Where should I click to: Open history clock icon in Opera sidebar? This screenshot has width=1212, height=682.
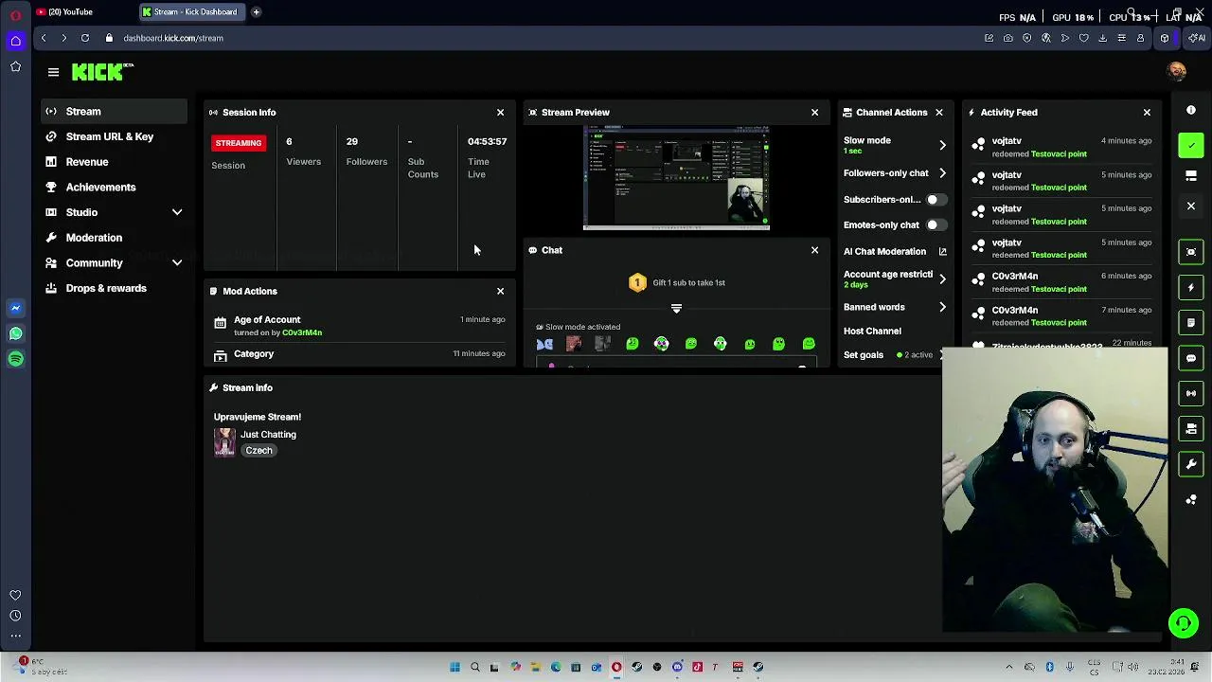tap(15, 616)
